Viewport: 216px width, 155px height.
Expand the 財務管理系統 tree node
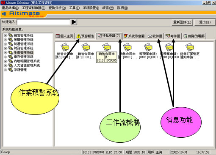tap(6, 48)
